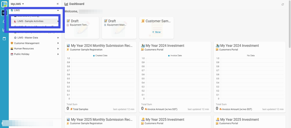Expand the Customer Management arrow
Viewport: 291px width, 128px height.
coord(58,43)
